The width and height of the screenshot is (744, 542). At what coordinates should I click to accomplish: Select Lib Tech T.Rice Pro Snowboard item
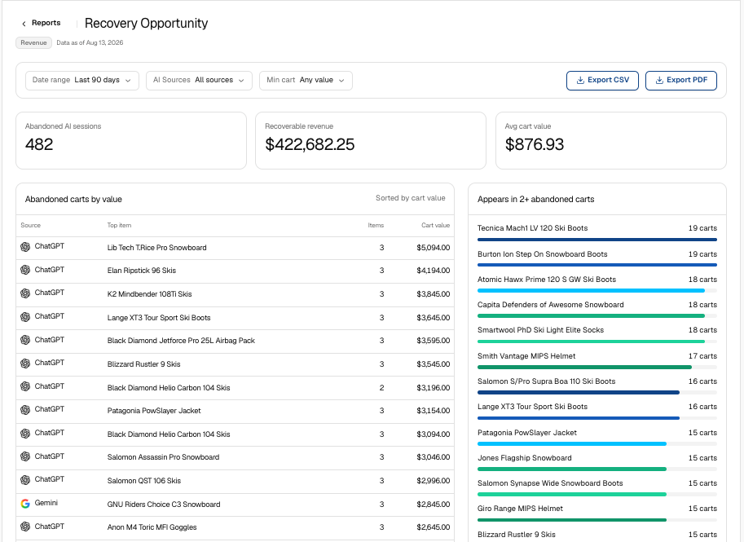coord(156,248)
